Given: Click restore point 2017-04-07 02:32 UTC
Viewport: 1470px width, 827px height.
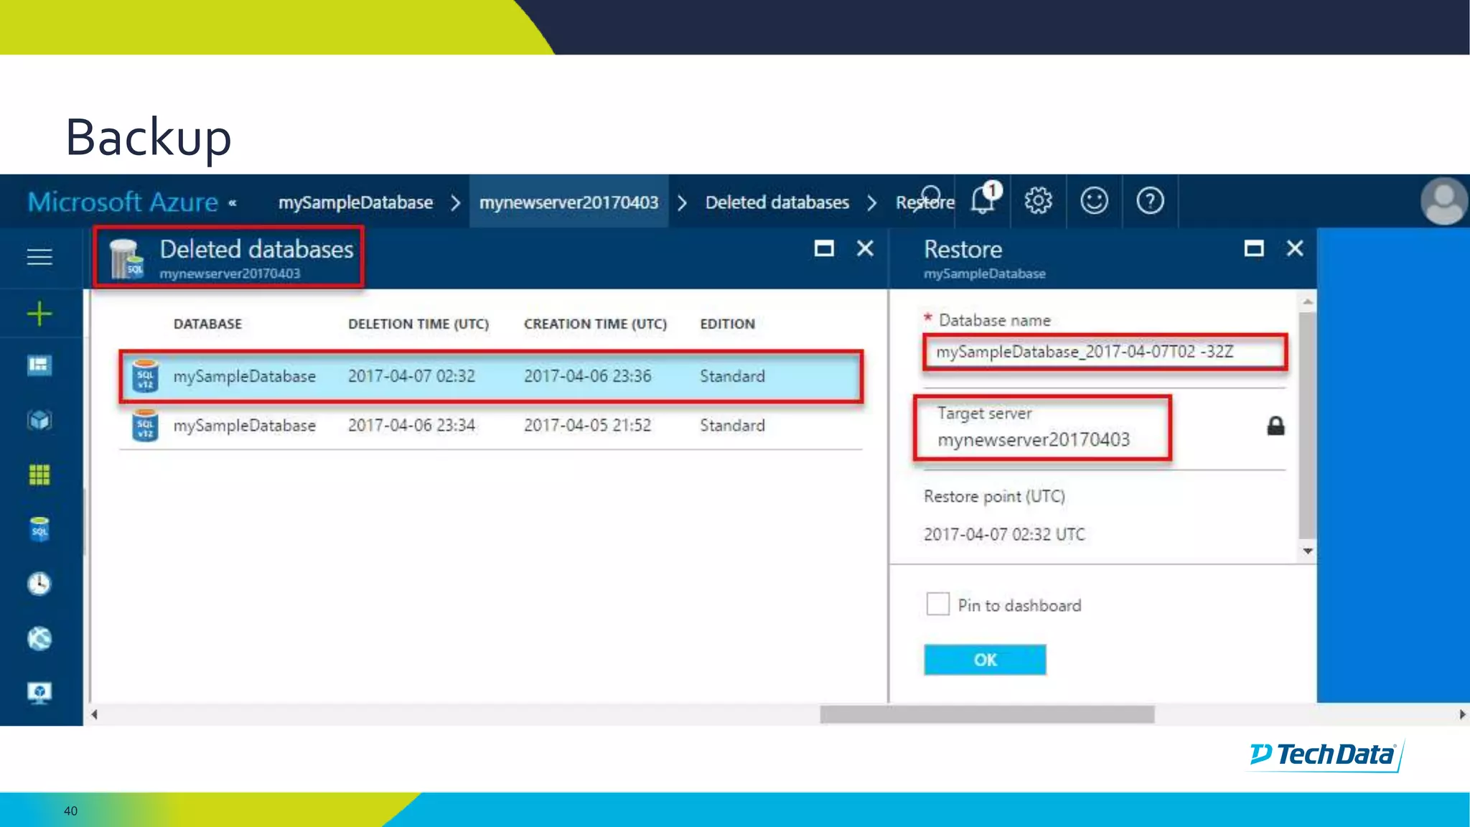Looking at the screenshot, I should [1004, 534].
